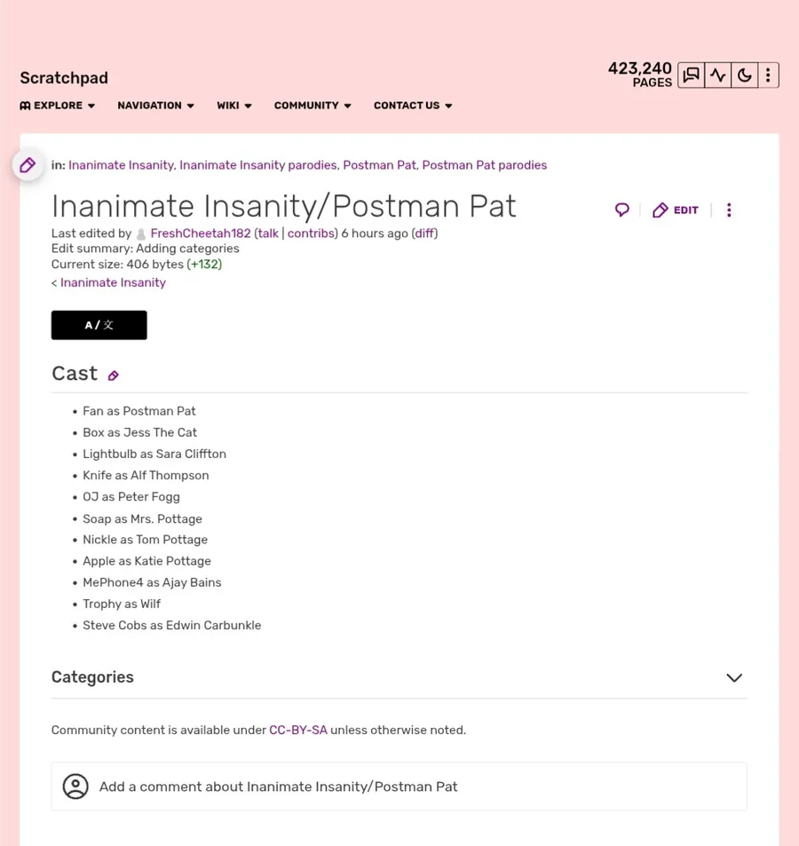799x846 pixels.
Task: Follow the CC-BY-SA license link
Action: pyautogui.click(x=298, y=731)
